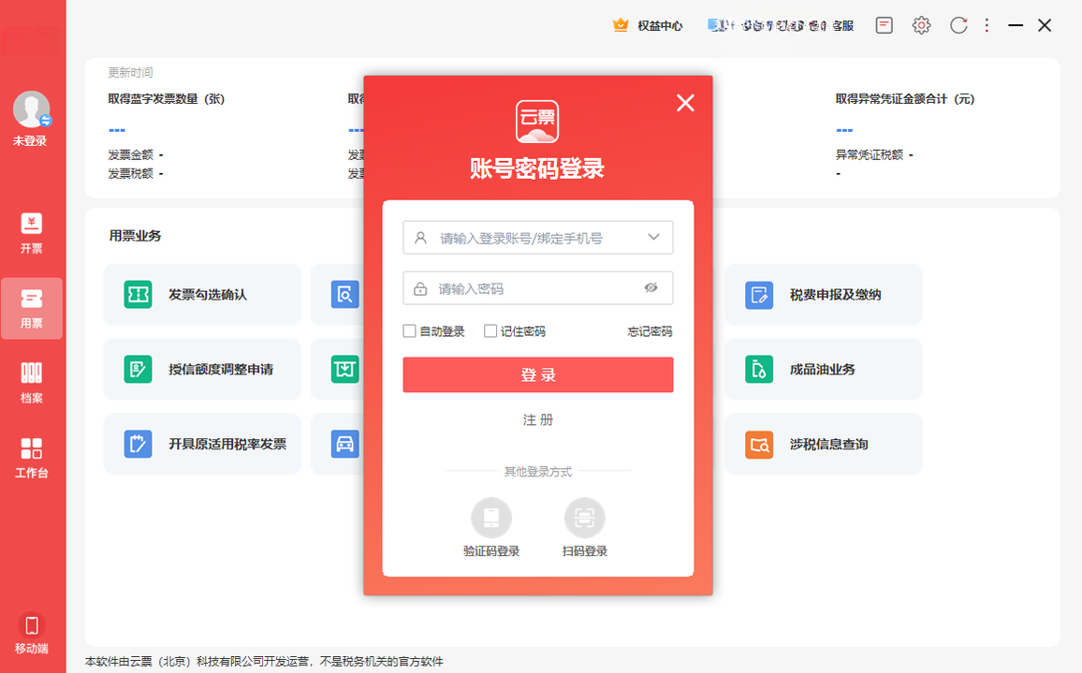
Task: Enable the 自动登录 checkbox
Action: (x=409, y=331)
